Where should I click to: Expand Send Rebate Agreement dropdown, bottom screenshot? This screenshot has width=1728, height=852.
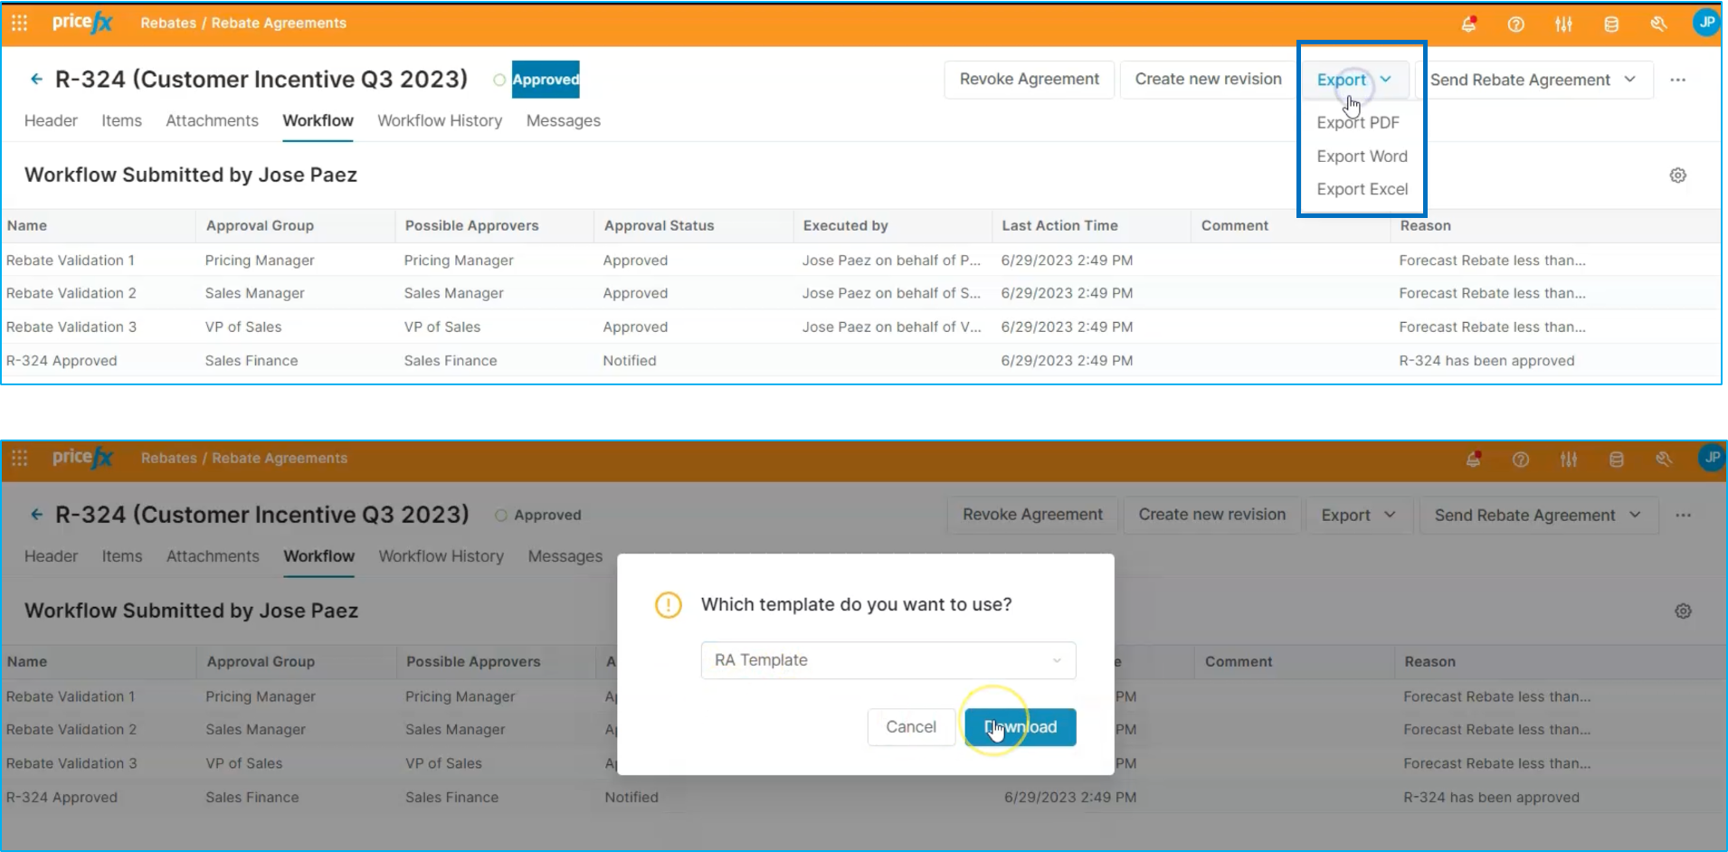click(x=1538, y=515)
